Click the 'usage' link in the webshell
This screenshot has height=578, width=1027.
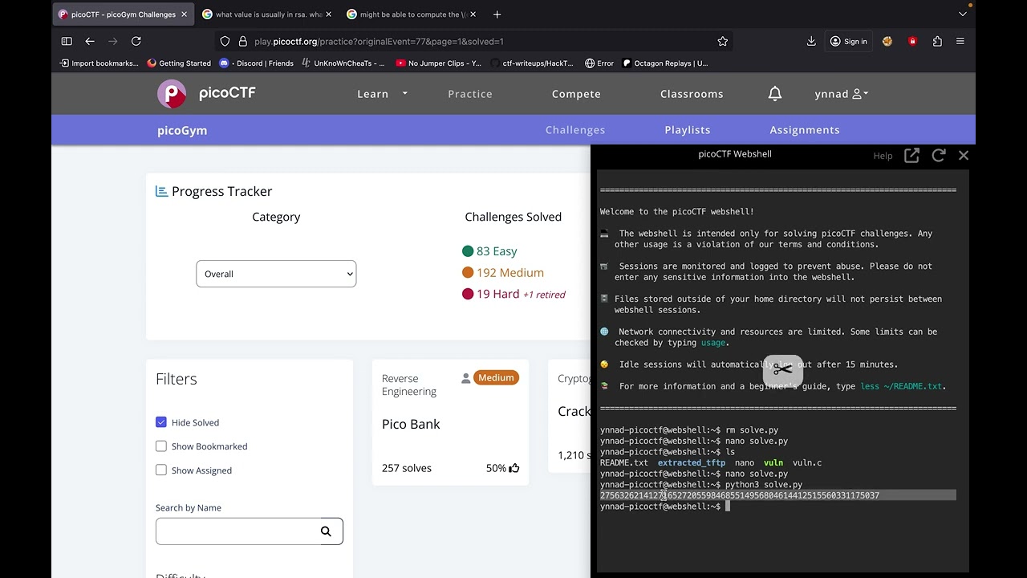[713, 343]
